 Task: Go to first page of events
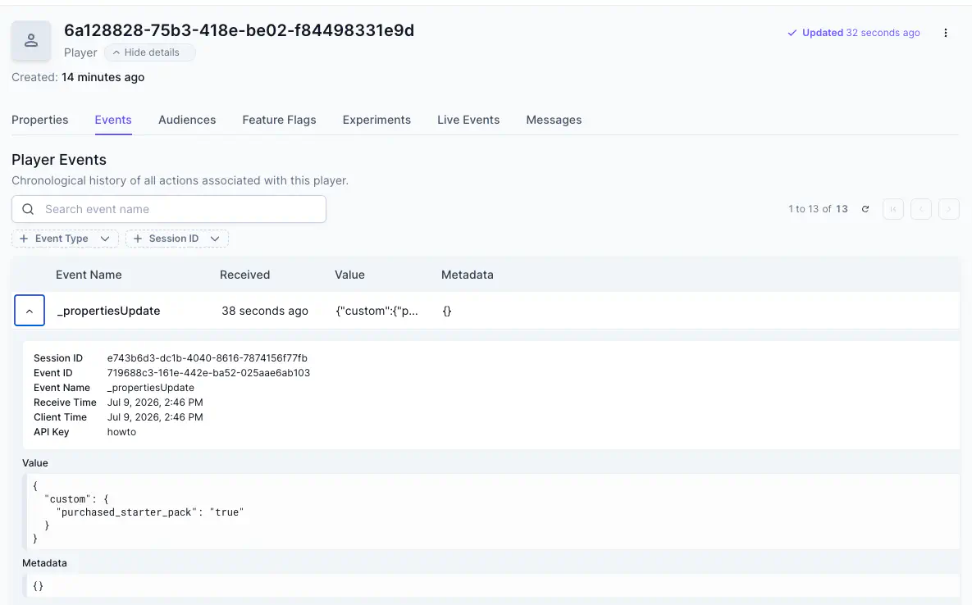click(893, 209)
